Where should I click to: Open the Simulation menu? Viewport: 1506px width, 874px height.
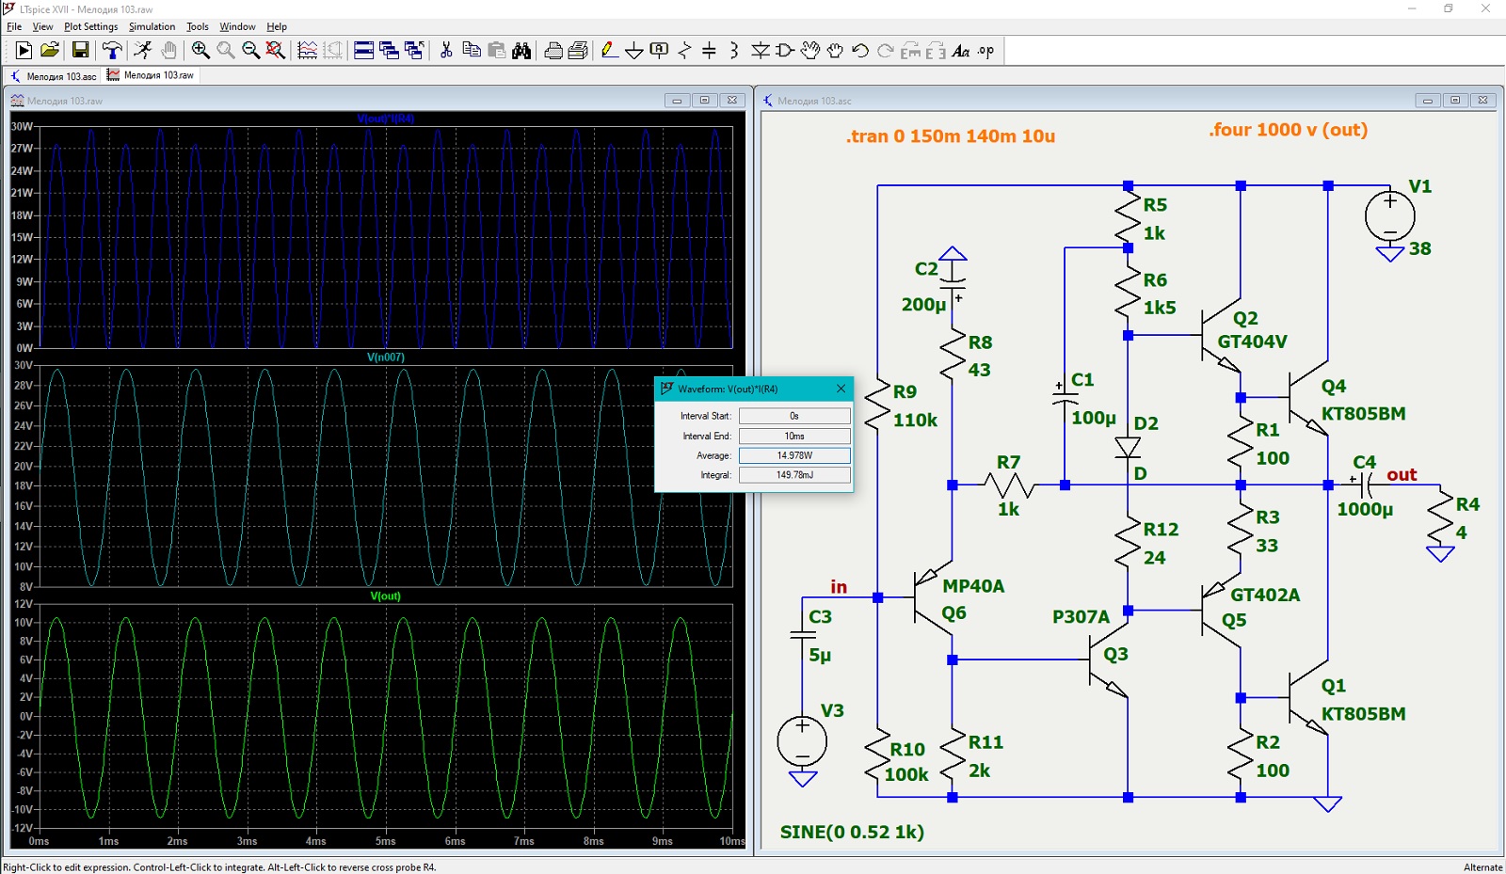(152, 26)
